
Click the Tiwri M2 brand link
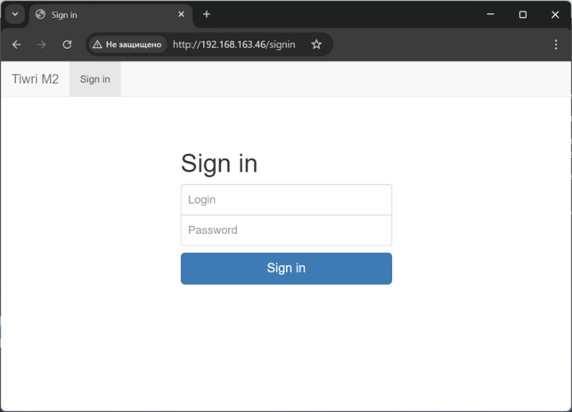click(35, 79)
